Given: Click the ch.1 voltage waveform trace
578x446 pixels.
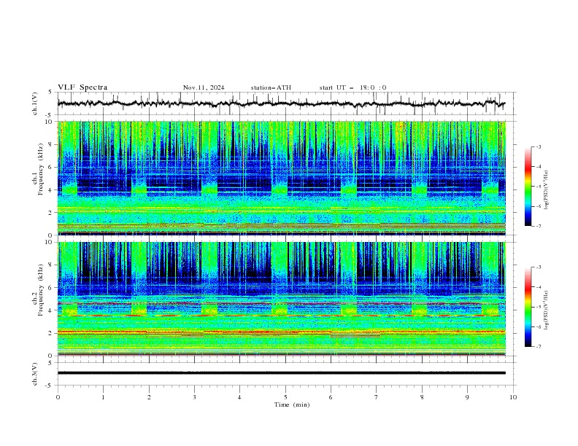Looking at the screenshot, I should point(282,103).
